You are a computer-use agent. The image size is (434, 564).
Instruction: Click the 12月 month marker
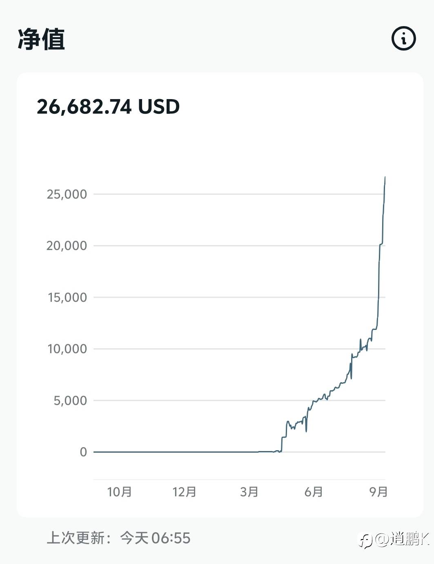(x=184, y=492)
